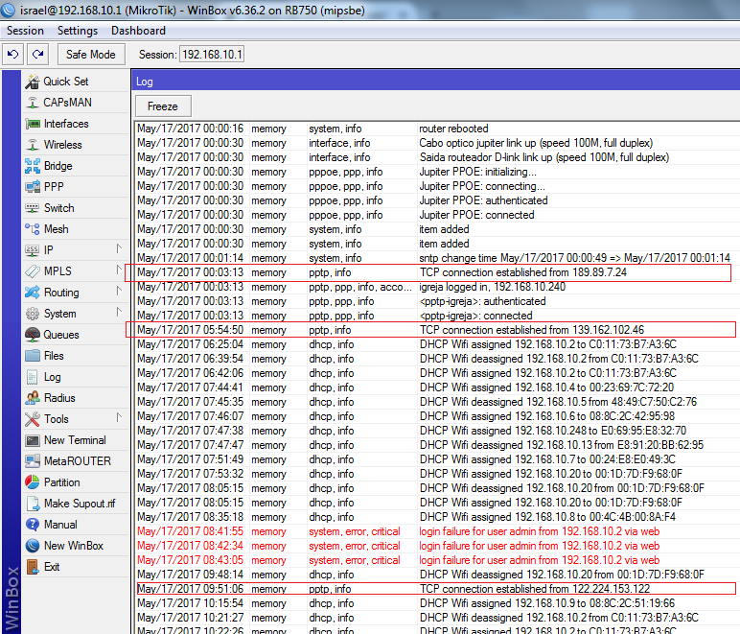Open Partition icon in sidebar
The image size is (740, 634).
pos(33,482)
